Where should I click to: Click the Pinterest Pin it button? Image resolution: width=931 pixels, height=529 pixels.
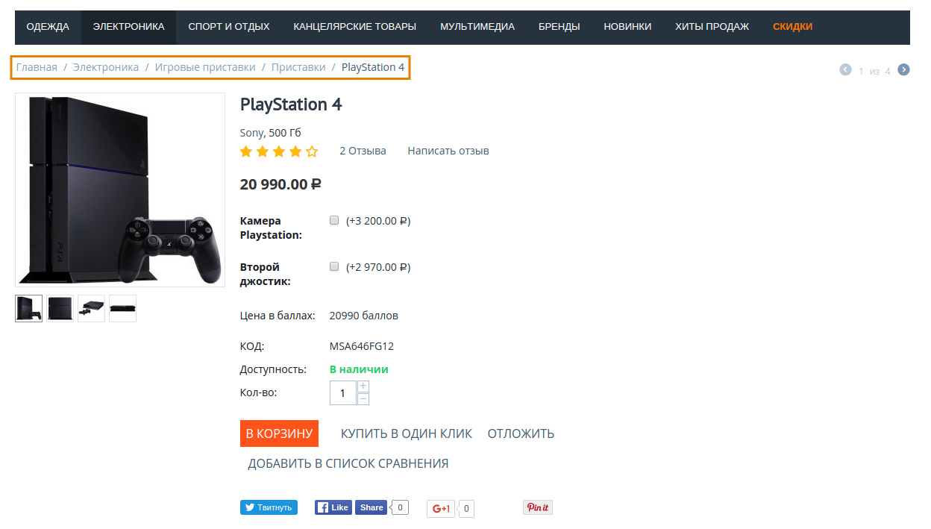(x=537, y=507)
